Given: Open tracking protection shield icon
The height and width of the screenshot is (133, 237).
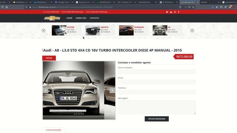Looking at the screenshot, I should (x=26, y=7).
